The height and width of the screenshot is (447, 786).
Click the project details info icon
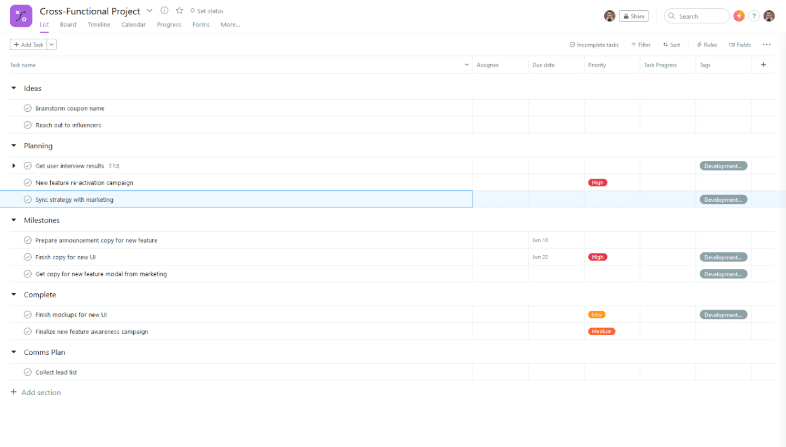pos(164,11)
